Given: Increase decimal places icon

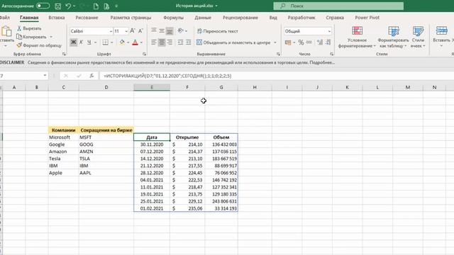Looking at the screenshot, I should [320, 42].
